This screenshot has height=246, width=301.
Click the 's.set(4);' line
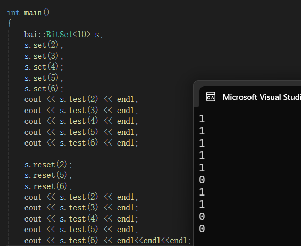point(44,67)
